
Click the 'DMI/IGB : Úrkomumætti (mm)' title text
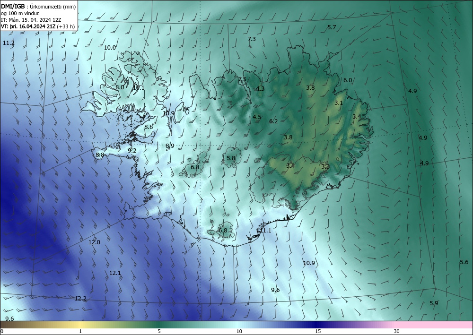pyautogui.click(x=38, y=7)
